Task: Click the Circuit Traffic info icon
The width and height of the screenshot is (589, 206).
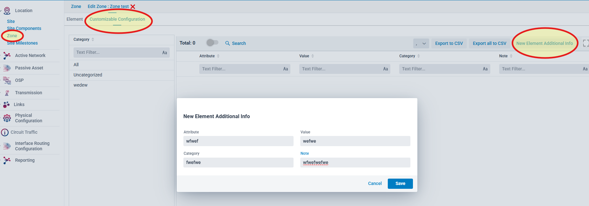Action: point(5,132)
